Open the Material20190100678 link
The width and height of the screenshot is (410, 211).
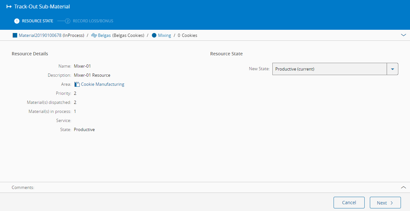click(x=40, y=35)
